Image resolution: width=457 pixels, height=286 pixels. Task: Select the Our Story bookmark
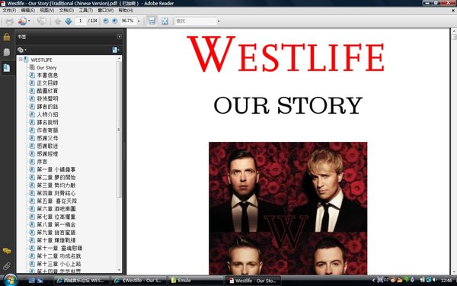coord(46,67)
